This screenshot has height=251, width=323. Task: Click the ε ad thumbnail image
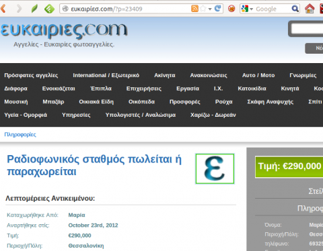215,168
